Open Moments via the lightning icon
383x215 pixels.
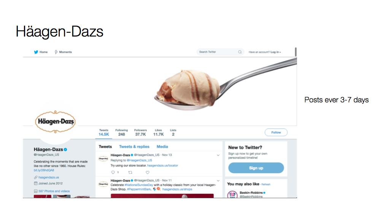coord(56,52)
